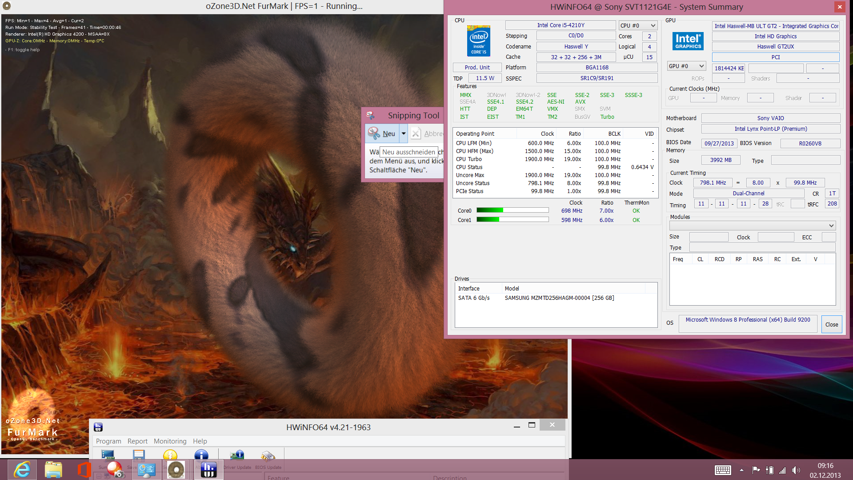Screen dimensions: 853x480
Task: Open the GPU #0 selector dropdown
Action: (687, 66)
